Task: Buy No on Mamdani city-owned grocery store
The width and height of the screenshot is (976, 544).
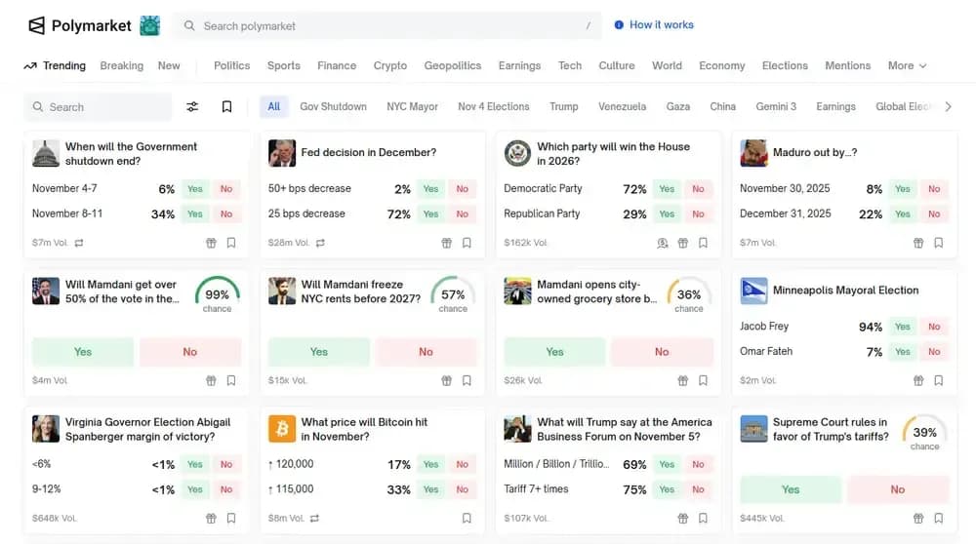Action: tap(662, 352)
